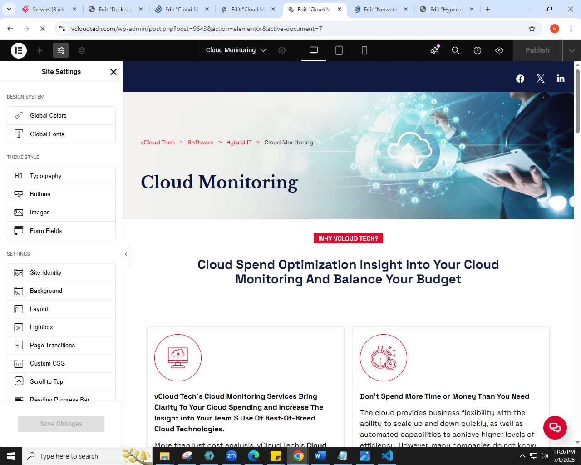Close the Edit "Network tab

click(x=406, y=9)
